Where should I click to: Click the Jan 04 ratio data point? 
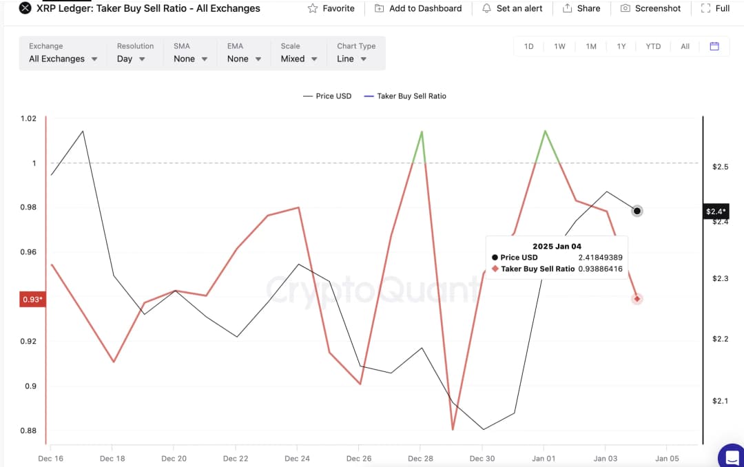coord(637,299)
